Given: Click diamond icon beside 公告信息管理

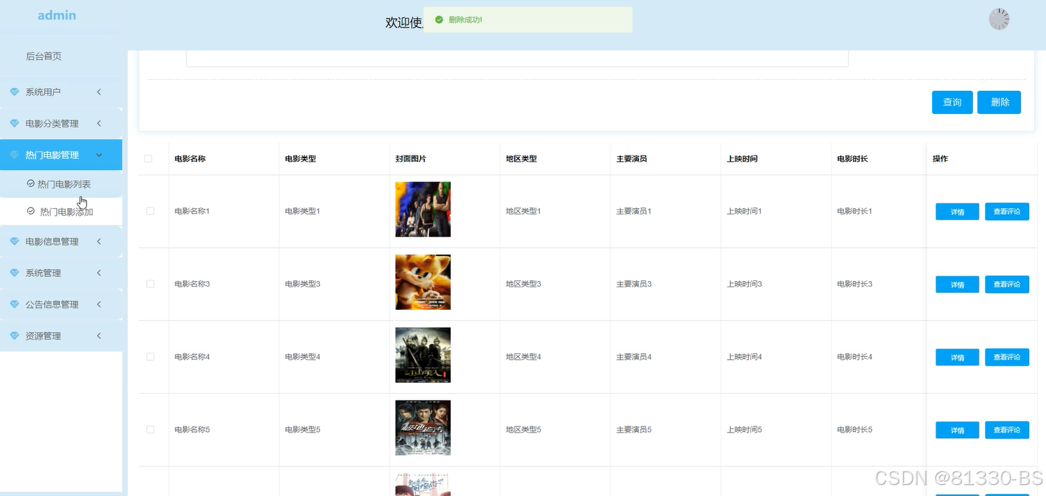Looking at the screenshot, I should pyautogui.click(x=15, y=304).
